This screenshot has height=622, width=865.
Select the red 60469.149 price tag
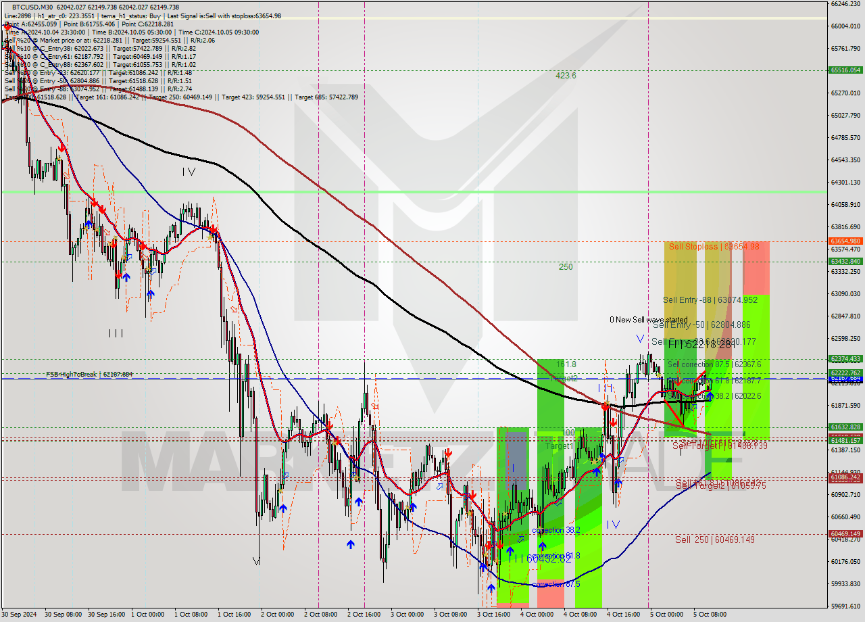coord(845,533)
